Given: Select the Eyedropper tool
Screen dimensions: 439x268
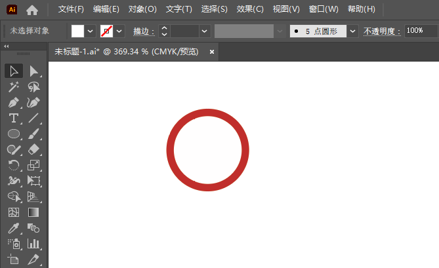Looking at the screenshot, I should pos(14,228).
